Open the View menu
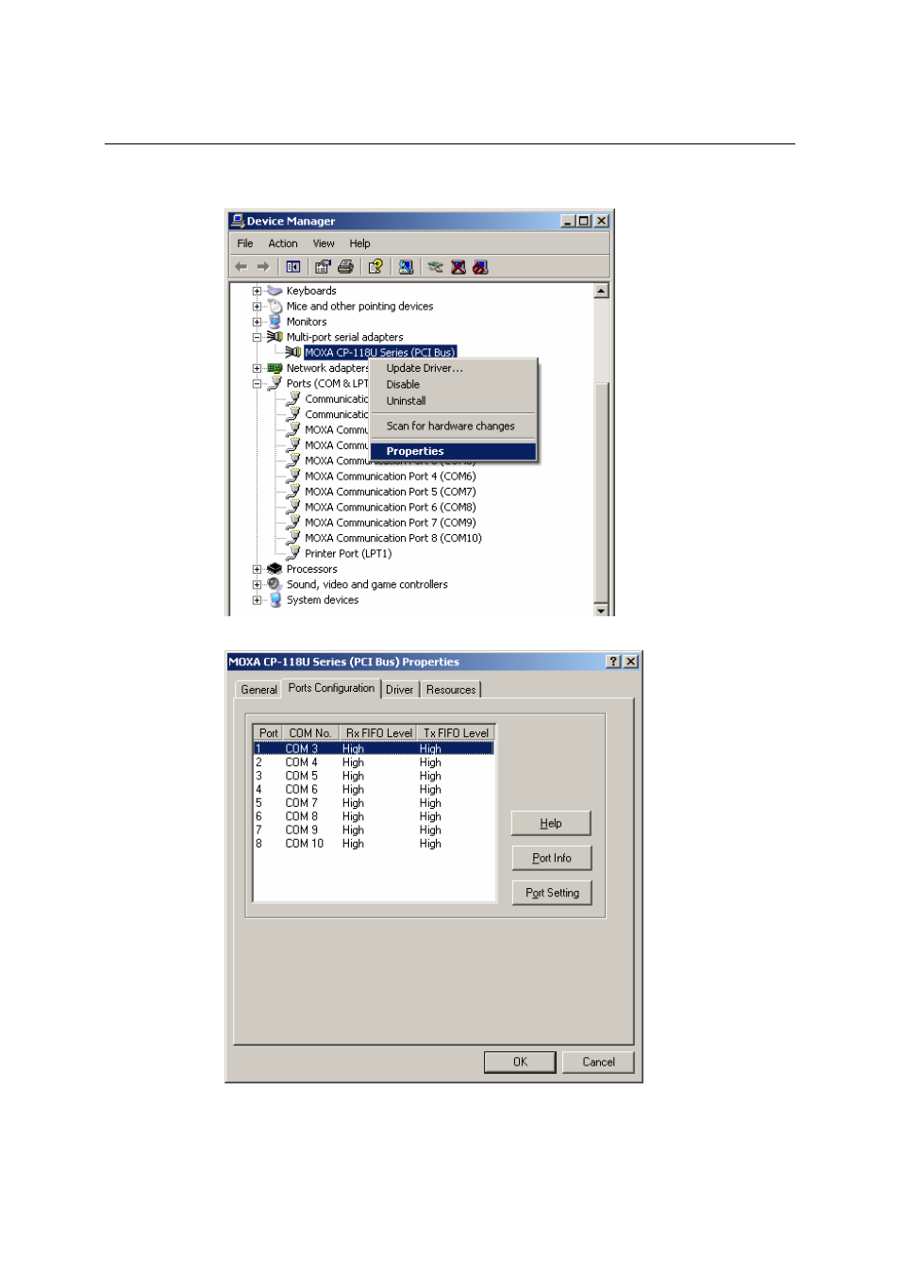The width and height of the screenshot is (900, 1274). coord(324,243)
